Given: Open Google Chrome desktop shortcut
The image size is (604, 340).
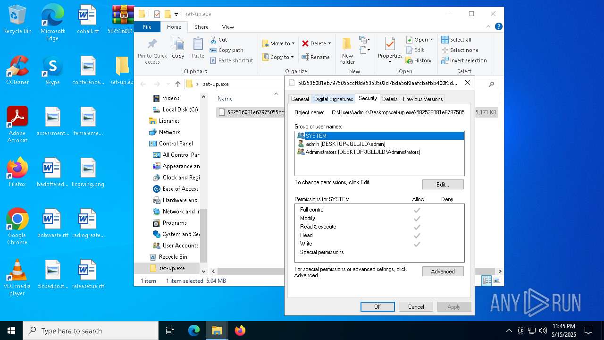Looking at the screenshot, I should click(x=17, y=227).
